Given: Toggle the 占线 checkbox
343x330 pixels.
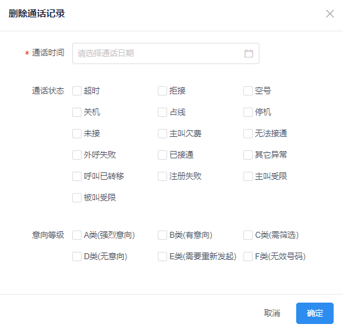Looking at the screenshot, I should click(162, 112).
